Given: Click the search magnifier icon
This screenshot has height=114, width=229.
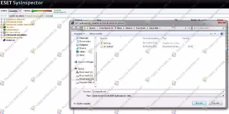Looking at the screenshot, I should 223,28.
